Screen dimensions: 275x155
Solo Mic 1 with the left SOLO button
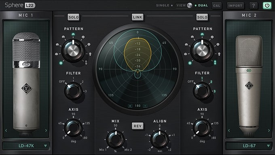tap(74, 17)
